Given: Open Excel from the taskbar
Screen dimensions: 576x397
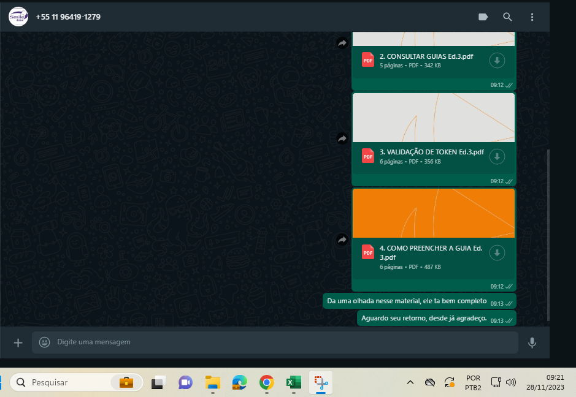Looking at the screenshot, I should (293, 383).
